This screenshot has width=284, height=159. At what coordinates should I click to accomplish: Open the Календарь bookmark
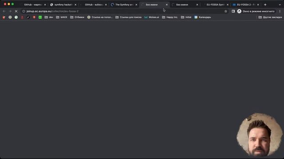pos(202,17)
